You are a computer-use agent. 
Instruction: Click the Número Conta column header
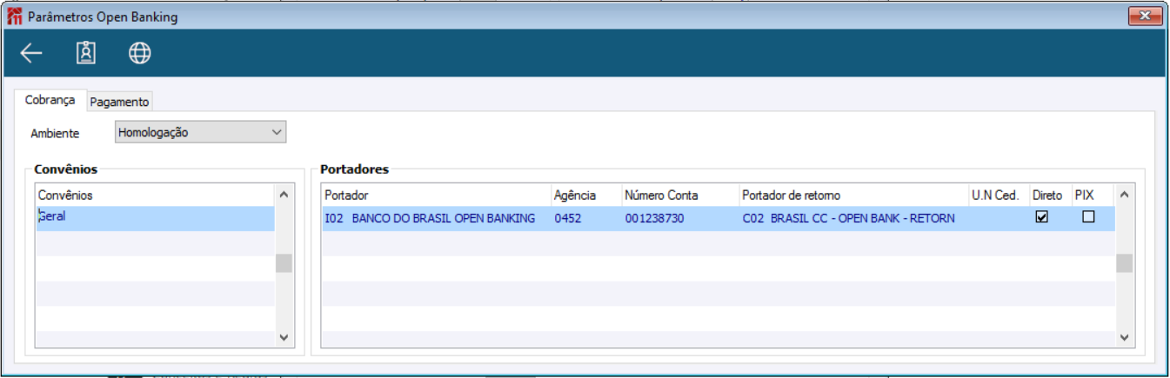pos(680,195)
